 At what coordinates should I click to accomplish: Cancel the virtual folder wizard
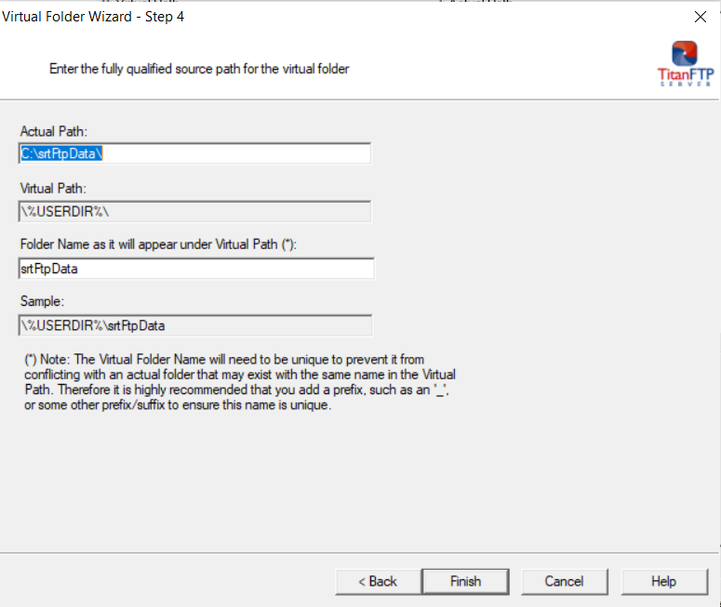(564, 581)
